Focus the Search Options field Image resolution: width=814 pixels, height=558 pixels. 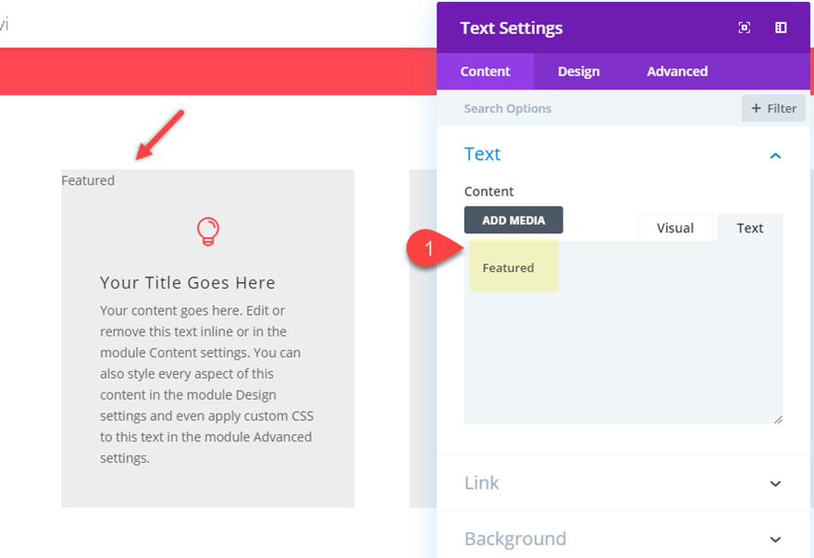(592, 108)
